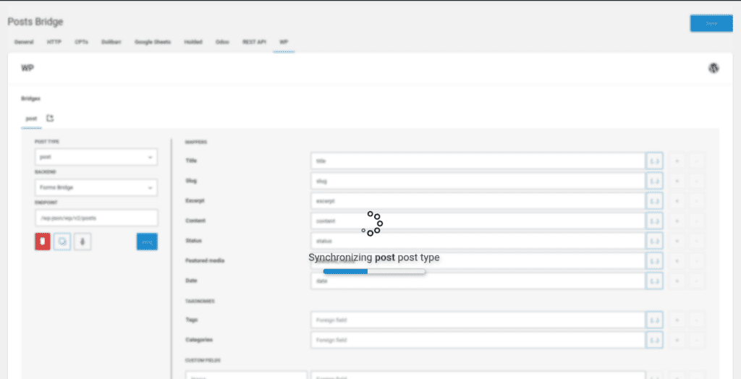
Task: Open the Backend dropdown
Action: (x=96, y=187)
